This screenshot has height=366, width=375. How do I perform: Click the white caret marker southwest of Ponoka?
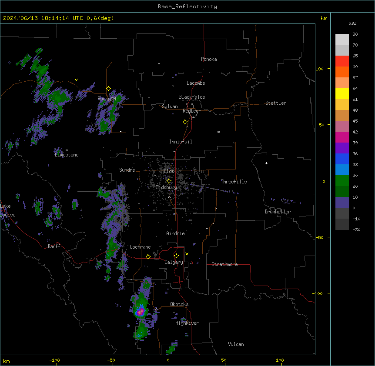[x=159, y=64]
